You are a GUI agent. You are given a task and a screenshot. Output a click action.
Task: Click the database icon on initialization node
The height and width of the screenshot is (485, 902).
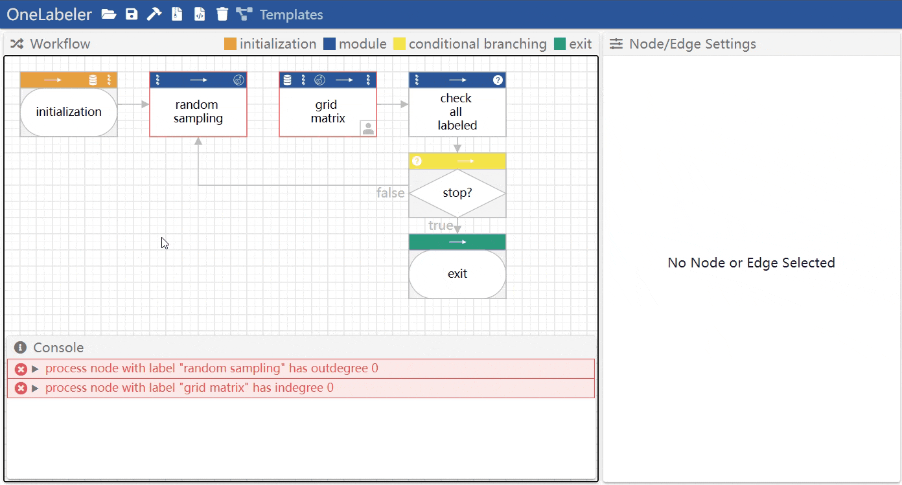[x=93, y=80]
